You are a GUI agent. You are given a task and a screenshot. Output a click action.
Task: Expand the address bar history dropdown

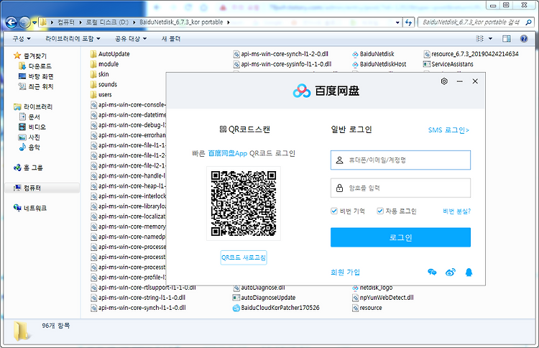pyautogui.click(x=397, y=22)
